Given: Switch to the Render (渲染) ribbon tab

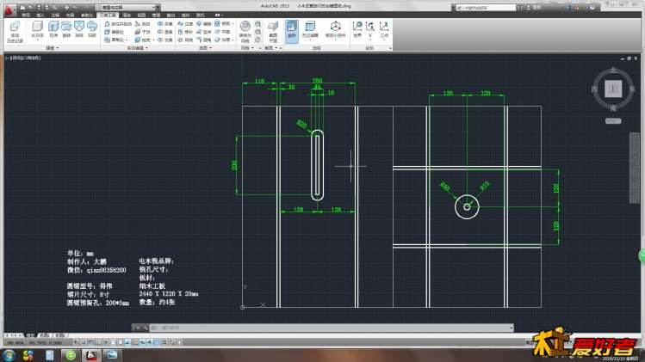Looking at the screenshot, I should [x=127, y=15].
